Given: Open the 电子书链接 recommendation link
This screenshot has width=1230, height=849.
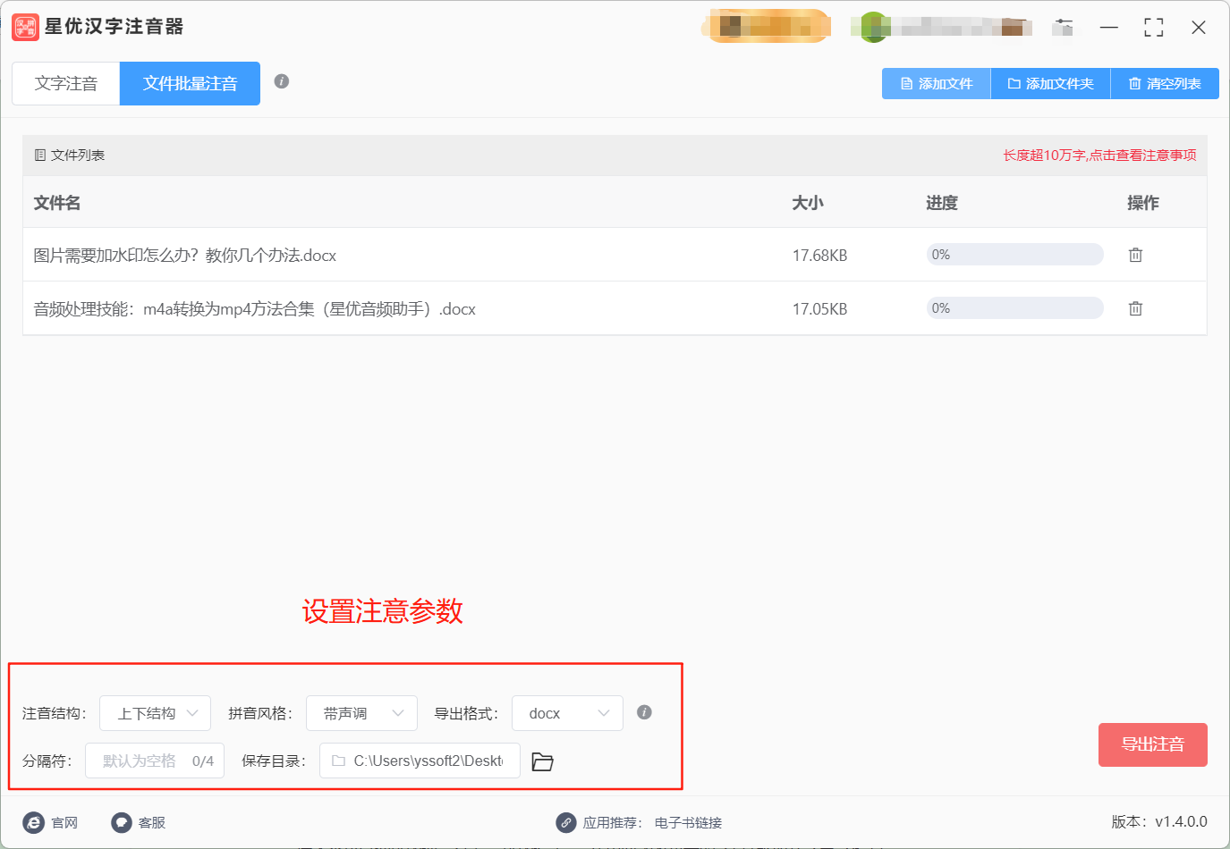Looking at the screenshot, I should coord(688,822).
